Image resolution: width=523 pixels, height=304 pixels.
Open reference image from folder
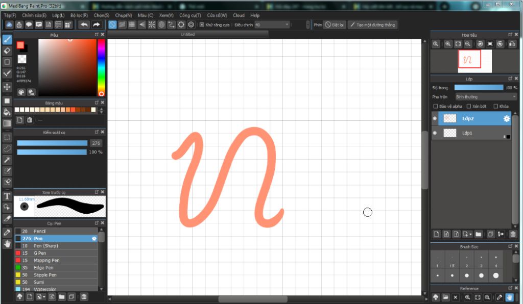445,297
